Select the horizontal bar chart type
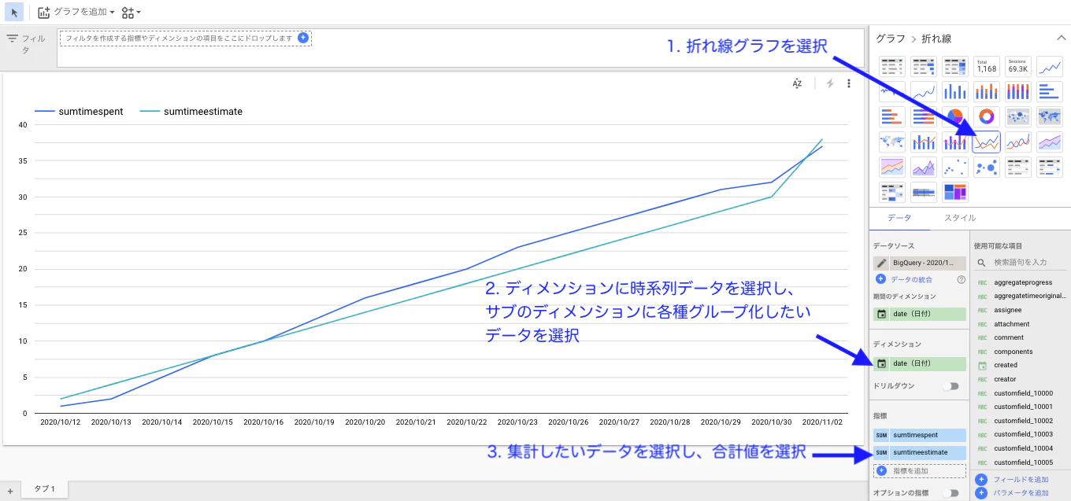 tap(1050, 92)
